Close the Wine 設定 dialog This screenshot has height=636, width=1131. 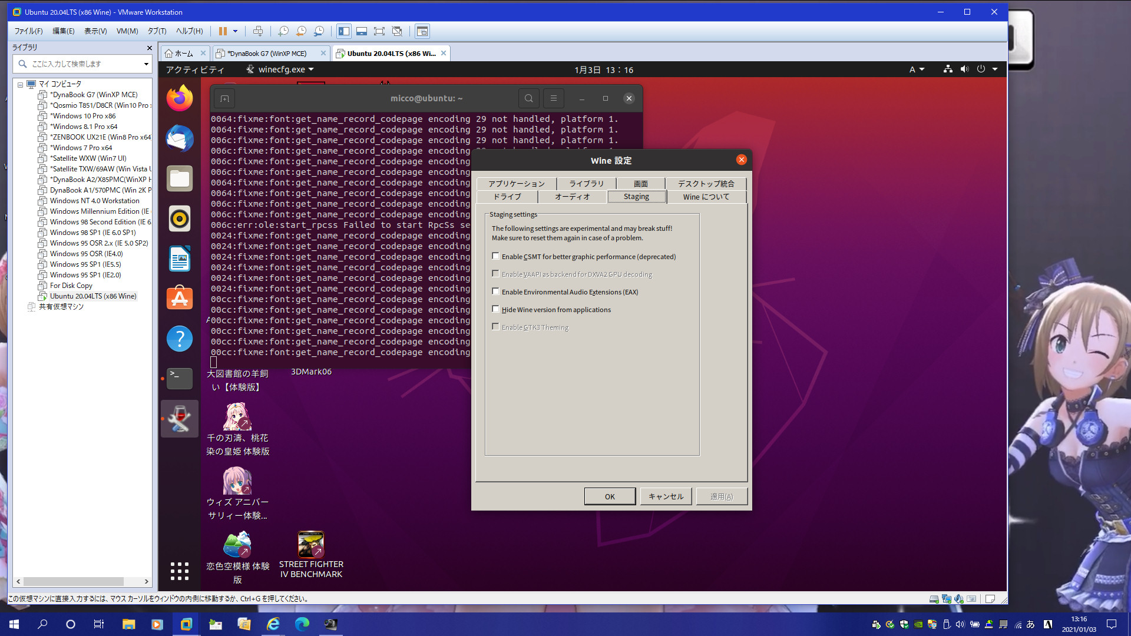(741, 160)
